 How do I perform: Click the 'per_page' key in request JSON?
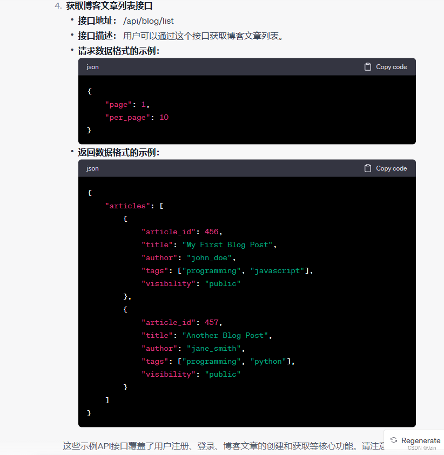127,117
